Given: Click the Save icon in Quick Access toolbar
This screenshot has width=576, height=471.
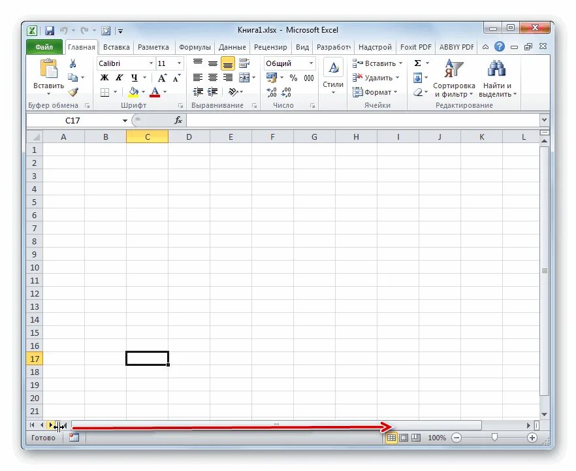Looking at the screenshot, I should [x=50, y=31].
